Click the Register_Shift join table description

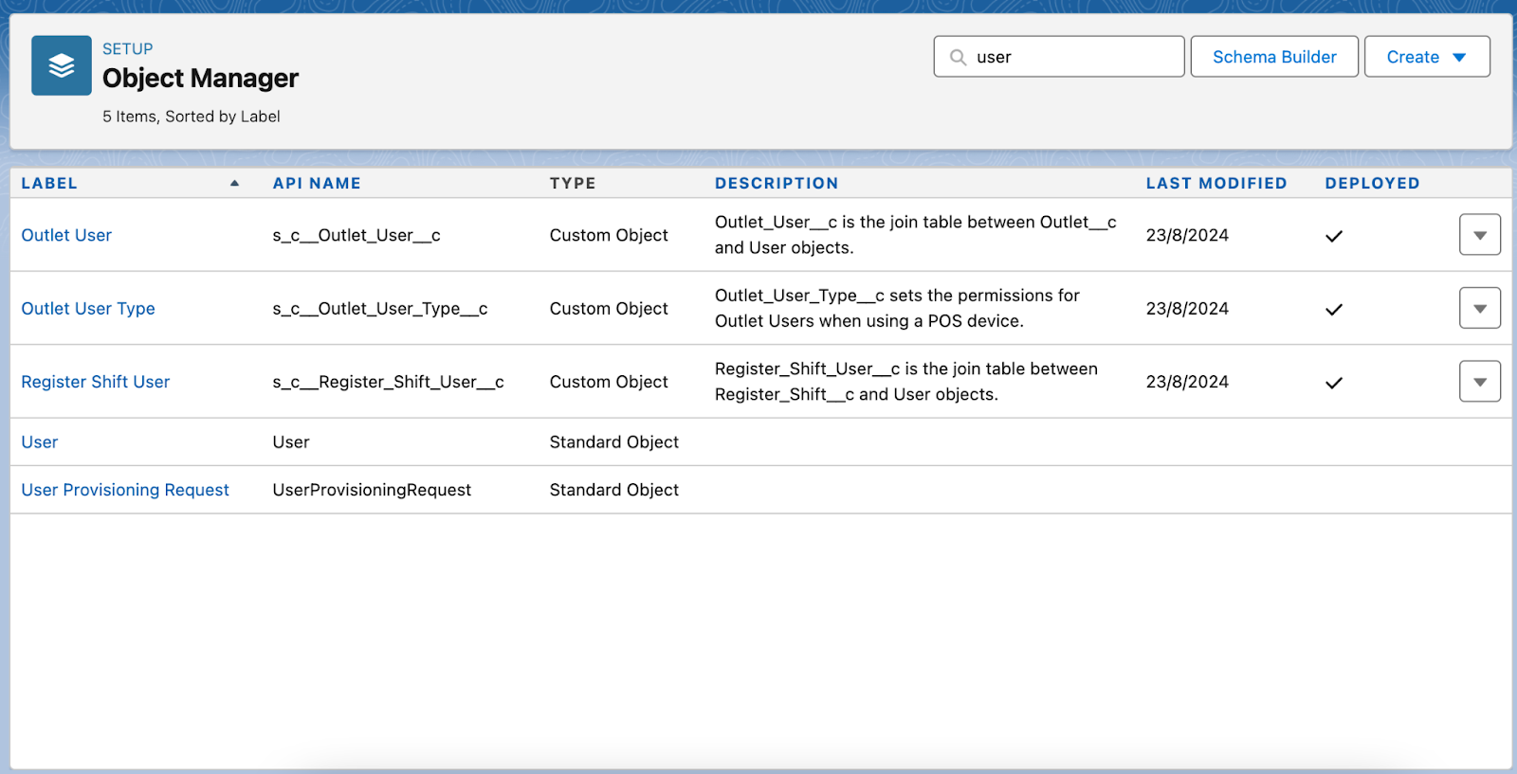[x=906, y=382]
